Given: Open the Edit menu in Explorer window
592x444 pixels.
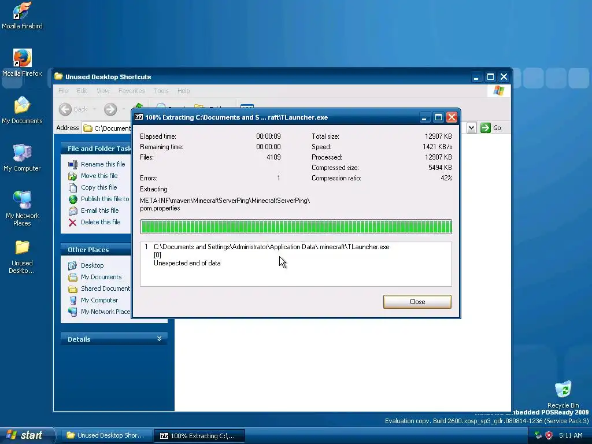Looking at the screenshot, I should [x=82, y=91].
